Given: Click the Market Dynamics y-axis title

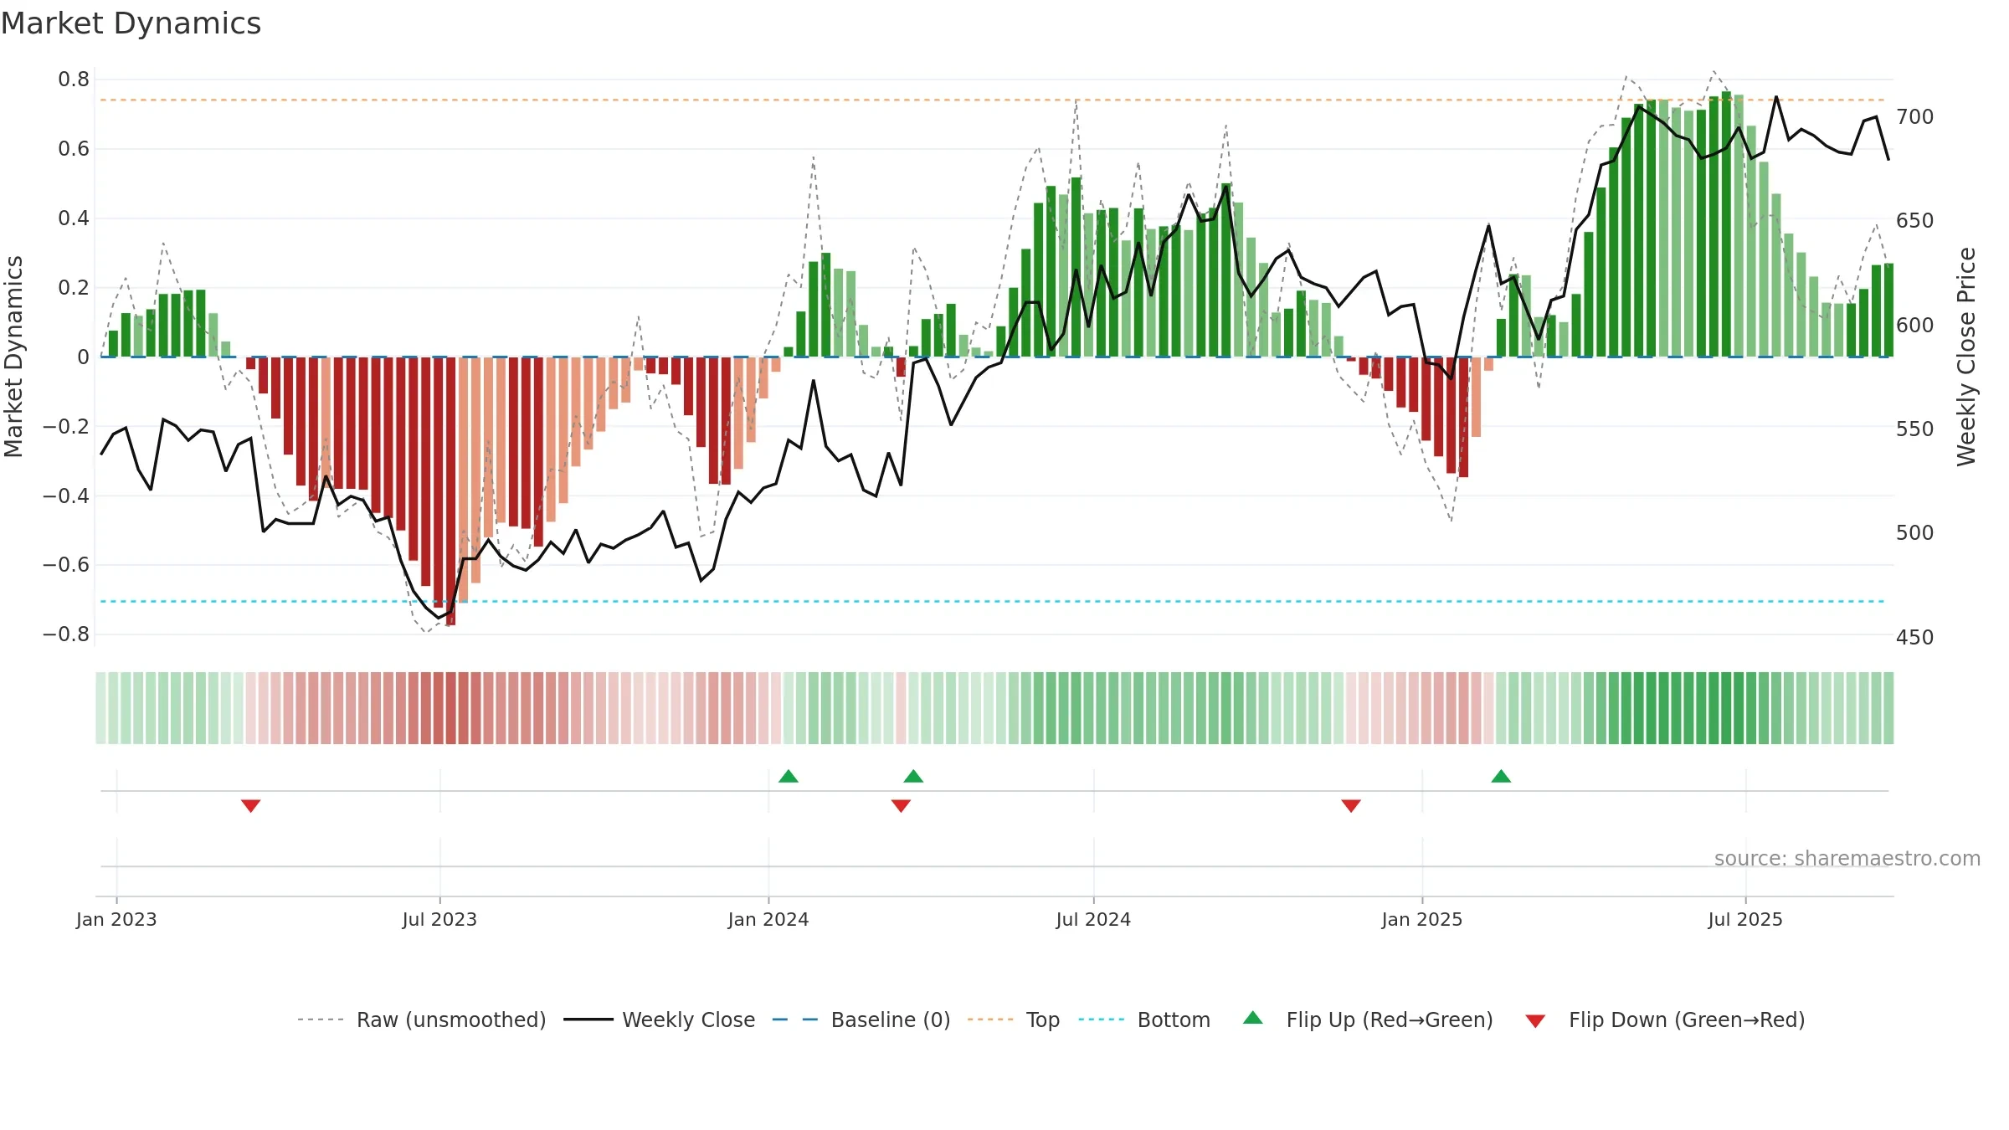Looking at the screenshot, I should pos(13,357).
